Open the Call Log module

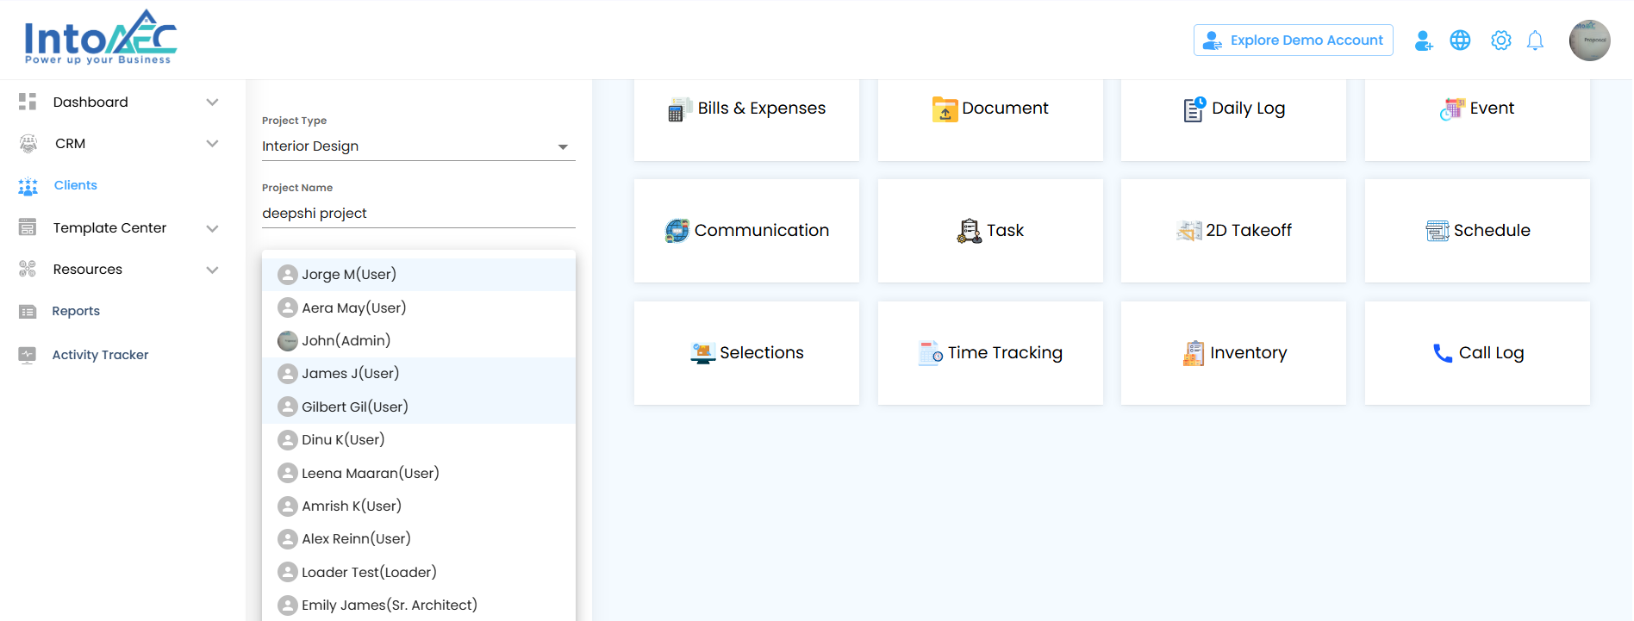coord(1477,353)
